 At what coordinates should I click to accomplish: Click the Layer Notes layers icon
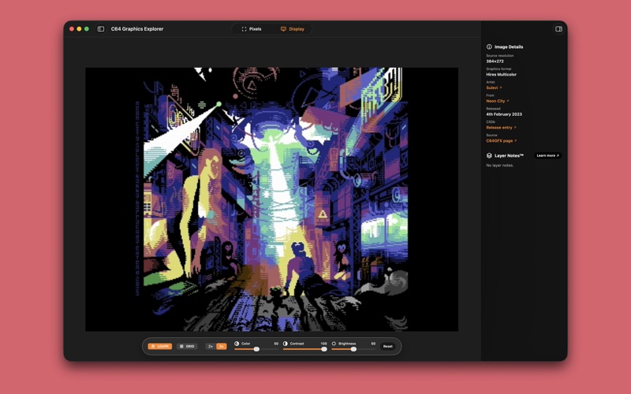click(x=489, y=155)
